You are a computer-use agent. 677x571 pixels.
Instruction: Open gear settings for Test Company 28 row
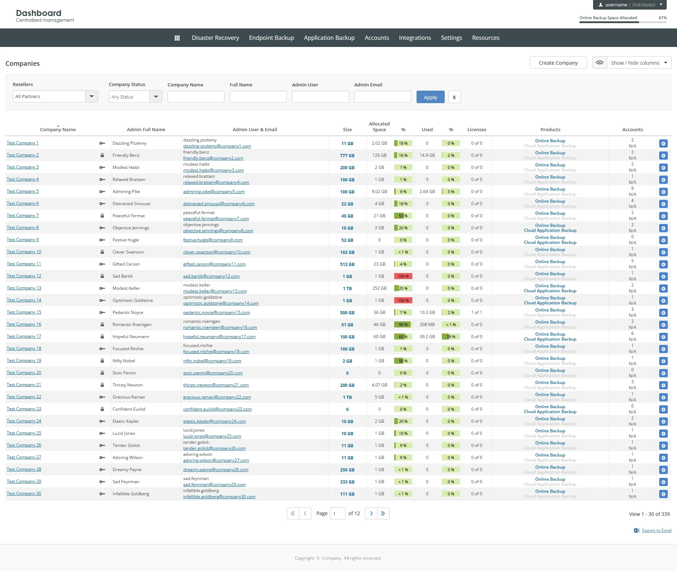[663, 470]
